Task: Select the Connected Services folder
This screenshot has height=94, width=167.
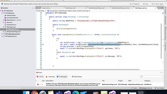Action: click(x=11, y=18)
